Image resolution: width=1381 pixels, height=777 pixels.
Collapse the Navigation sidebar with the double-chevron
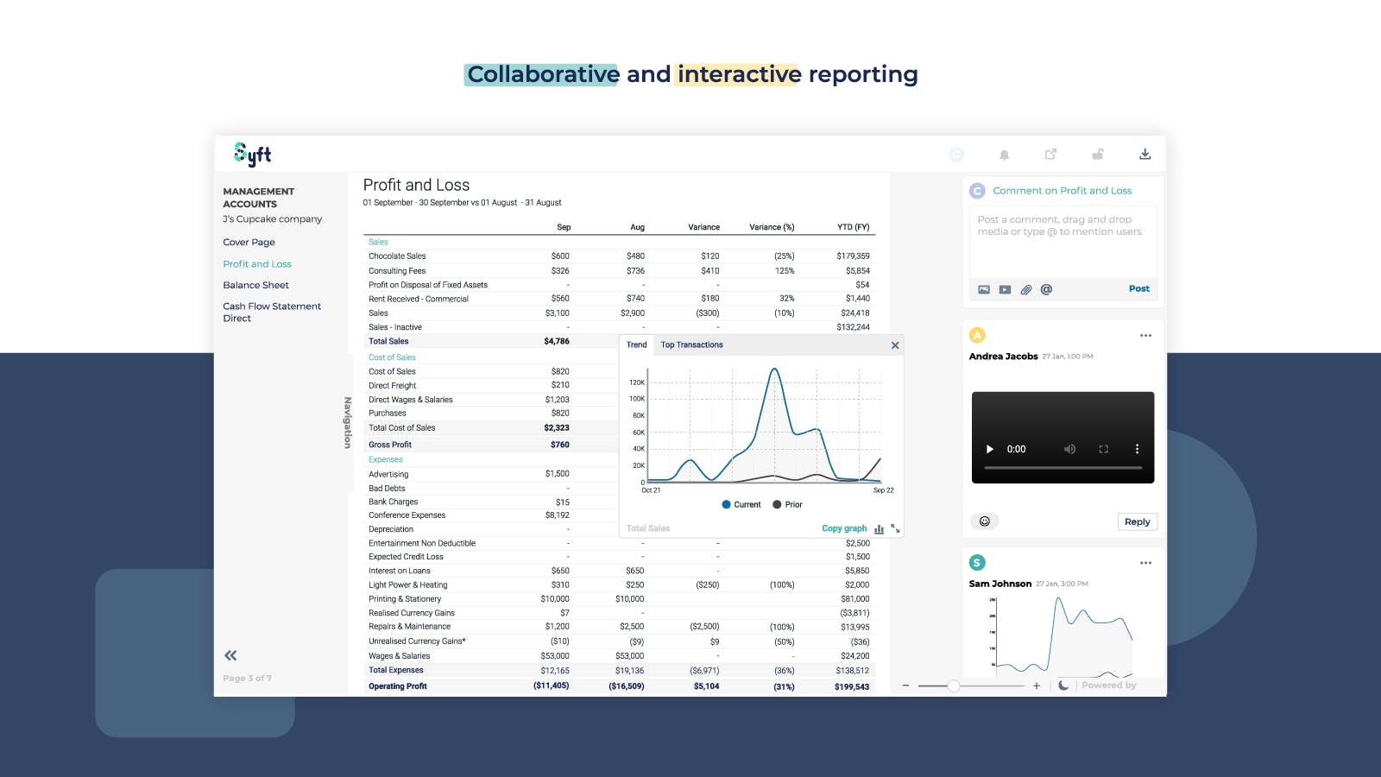(x=230, y=655)
